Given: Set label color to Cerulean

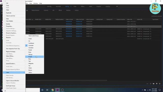Looking at the screenshot, I should pos(31,48).
